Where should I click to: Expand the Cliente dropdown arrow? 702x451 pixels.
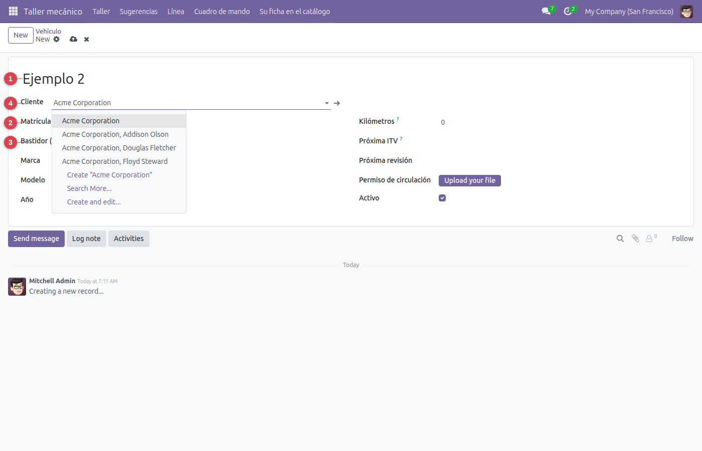[327, 103]
